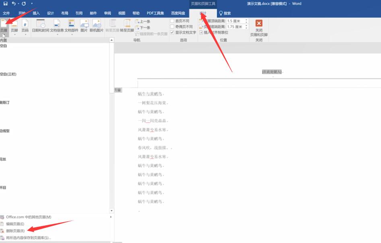Enable the 奇偶页不同 checkbox
381x243 pixels.
coord(172,27)
